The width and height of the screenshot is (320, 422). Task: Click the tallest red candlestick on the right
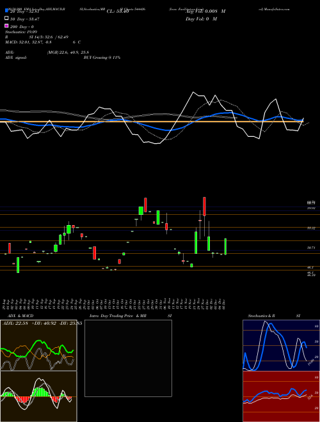204,207
